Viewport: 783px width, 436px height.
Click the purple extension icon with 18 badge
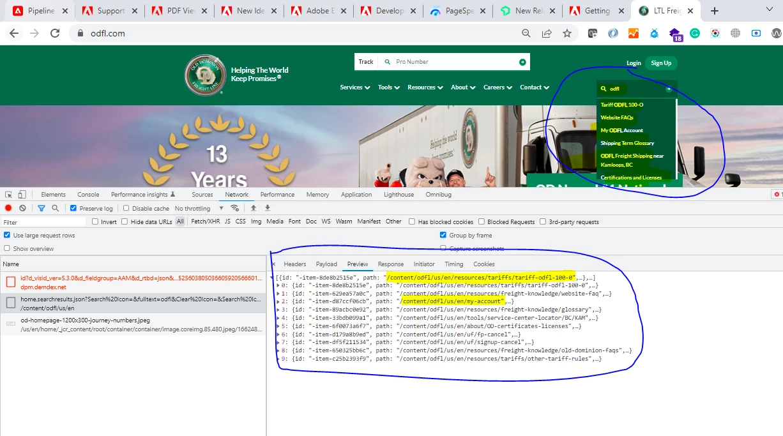[x=675, y=34]
